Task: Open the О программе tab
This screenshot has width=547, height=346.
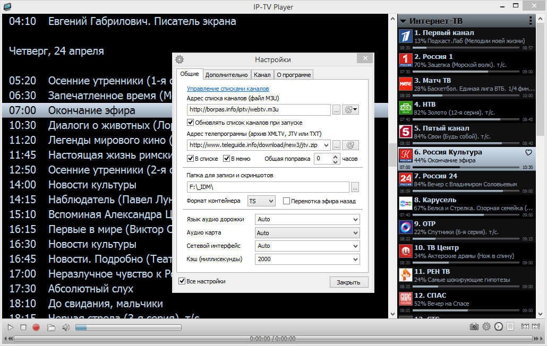Action: tap(294, 75)
